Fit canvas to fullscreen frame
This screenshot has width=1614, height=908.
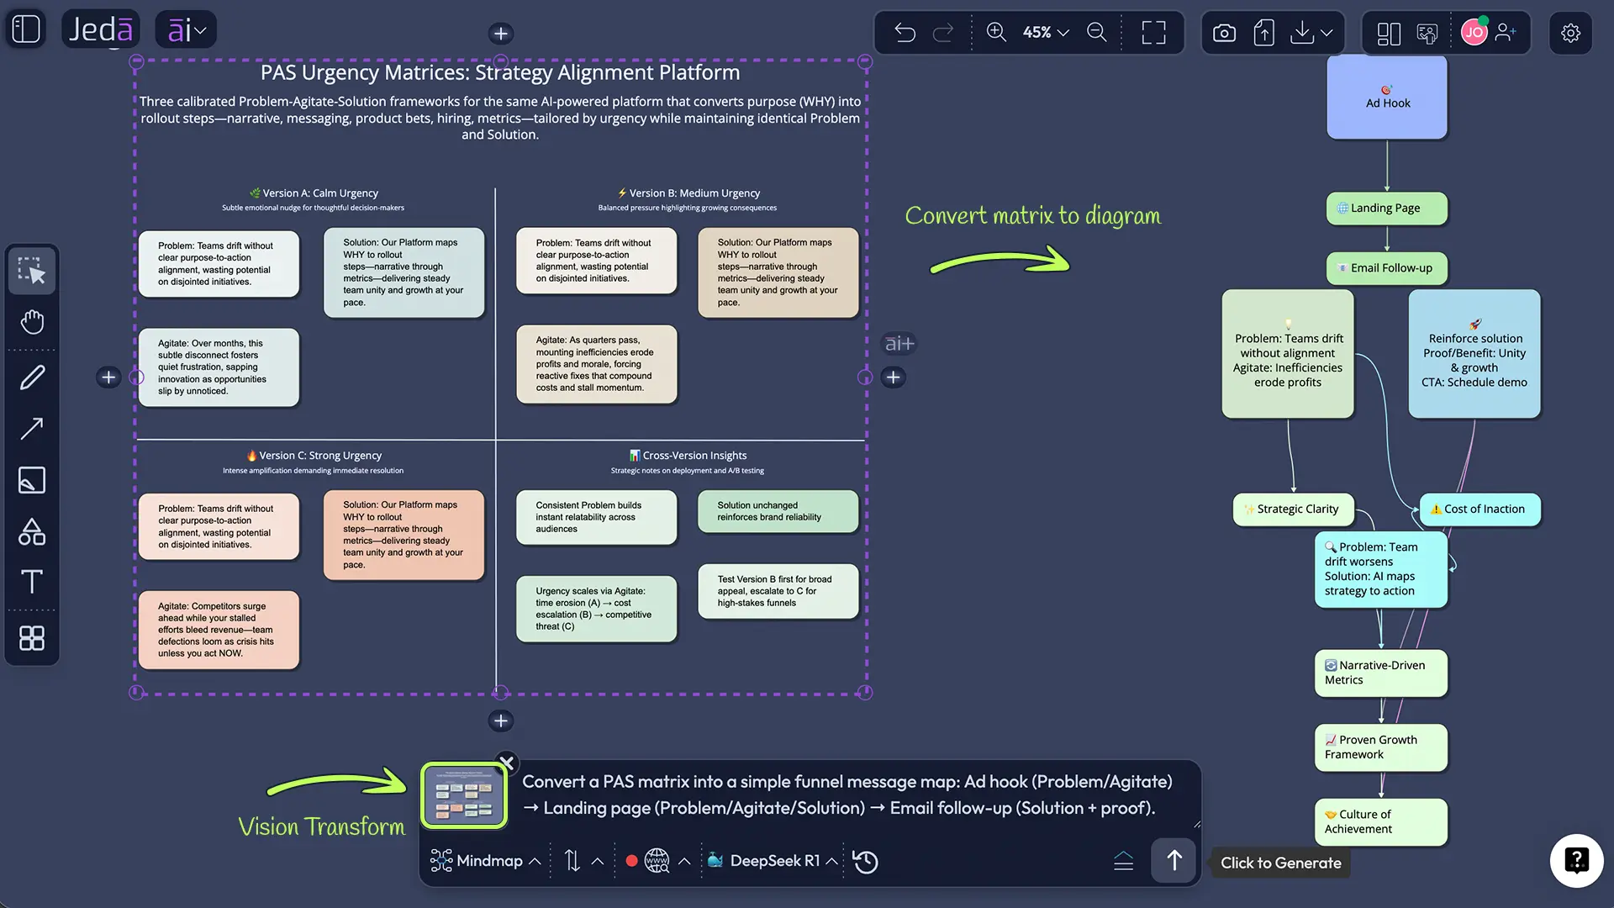click(1153, 33)
